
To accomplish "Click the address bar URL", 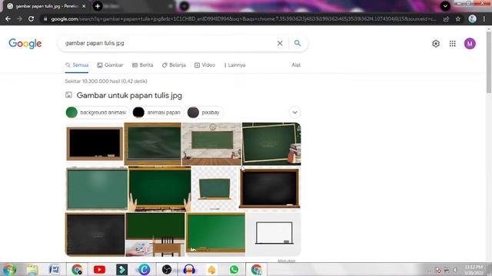I will [x=243, y=19].
